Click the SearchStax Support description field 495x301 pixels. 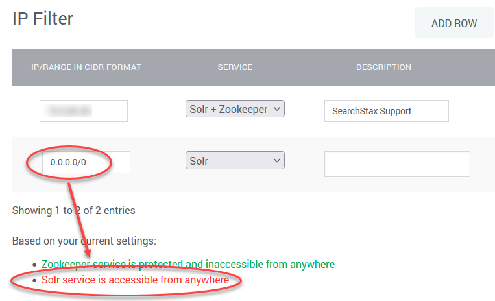387,111
